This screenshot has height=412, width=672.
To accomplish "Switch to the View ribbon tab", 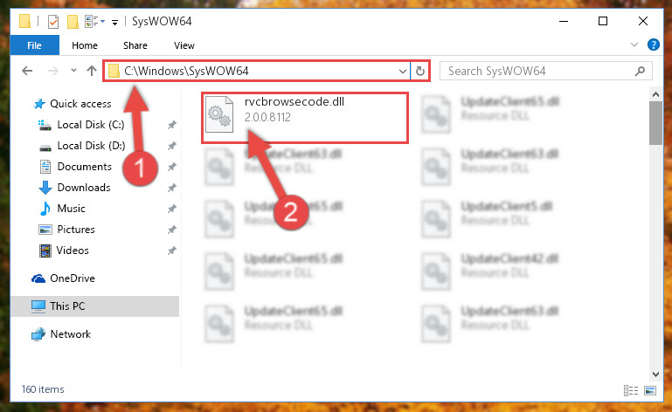I will point(184,45).
